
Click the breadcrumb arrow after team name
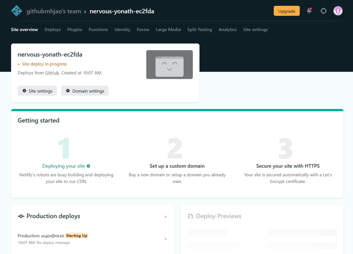(x=85, y=12)
